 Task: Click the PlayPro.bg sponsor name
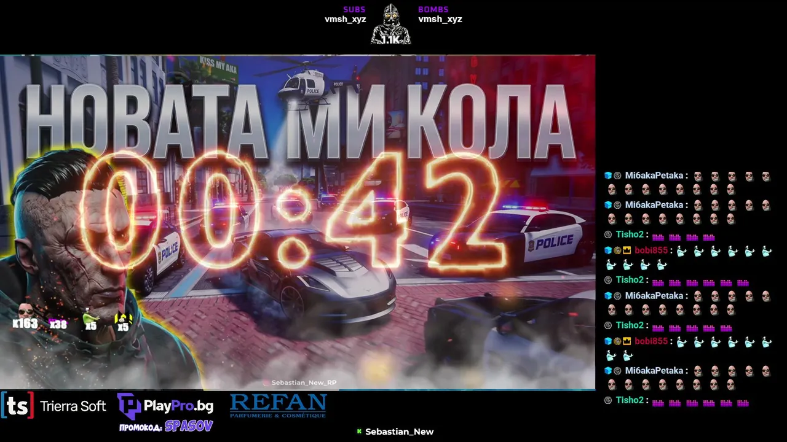point(178,406)
